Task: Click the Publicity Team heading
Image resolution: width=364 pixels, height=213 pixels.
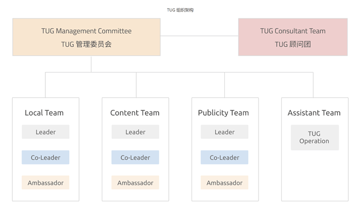Action: 223,113
